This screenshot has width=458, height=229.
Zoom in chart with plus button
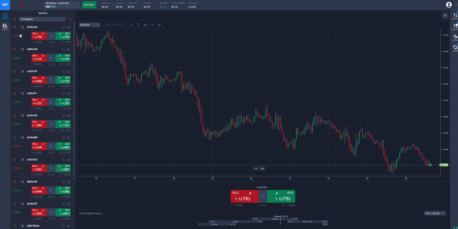pos(262,169)
